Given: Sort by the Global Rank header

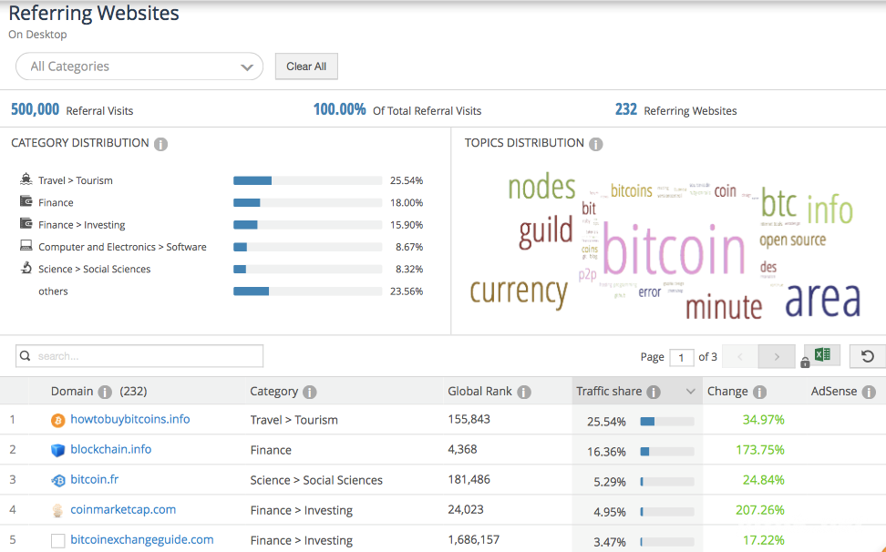Looking at the screenshot, I should point(479,391).
